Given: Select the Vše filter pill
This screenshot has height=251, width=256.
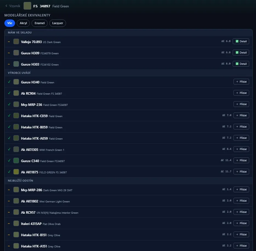Looking at the screenshot, I should (x=10, y=23).
